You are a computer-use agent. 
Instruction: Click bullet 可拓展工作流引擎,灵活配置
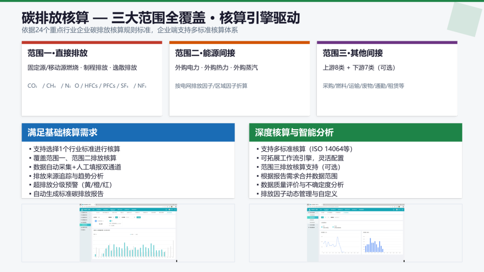tap(300, 158)
